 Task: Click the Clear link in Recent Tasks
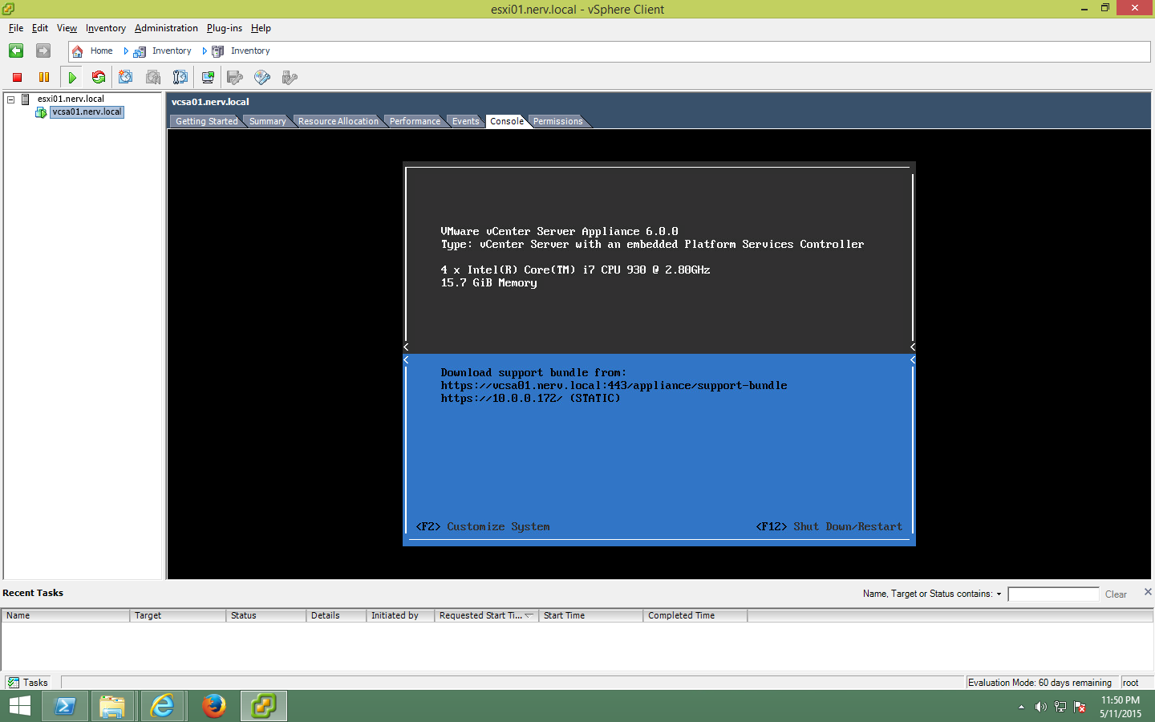pos(1115,594)
